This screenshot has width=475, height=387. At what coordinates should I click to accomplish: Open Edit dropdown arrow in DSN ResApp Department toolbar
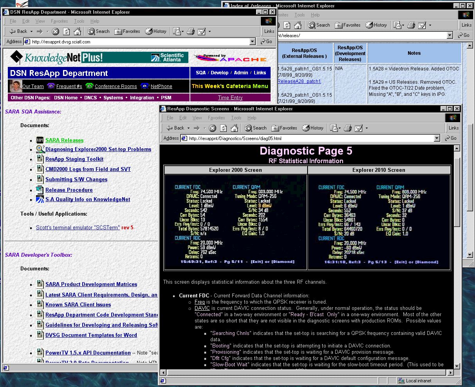[x=210, y=31]
